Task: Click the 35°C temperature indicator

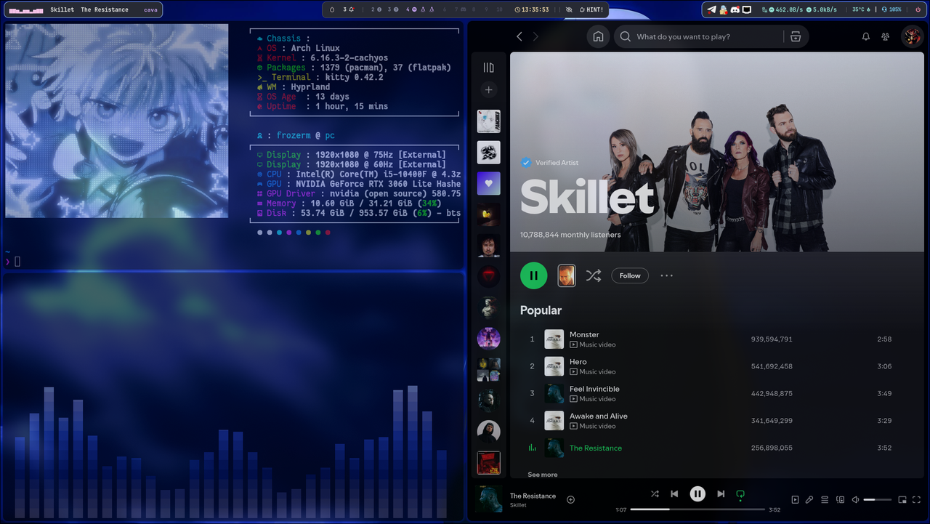Action: 862,9
